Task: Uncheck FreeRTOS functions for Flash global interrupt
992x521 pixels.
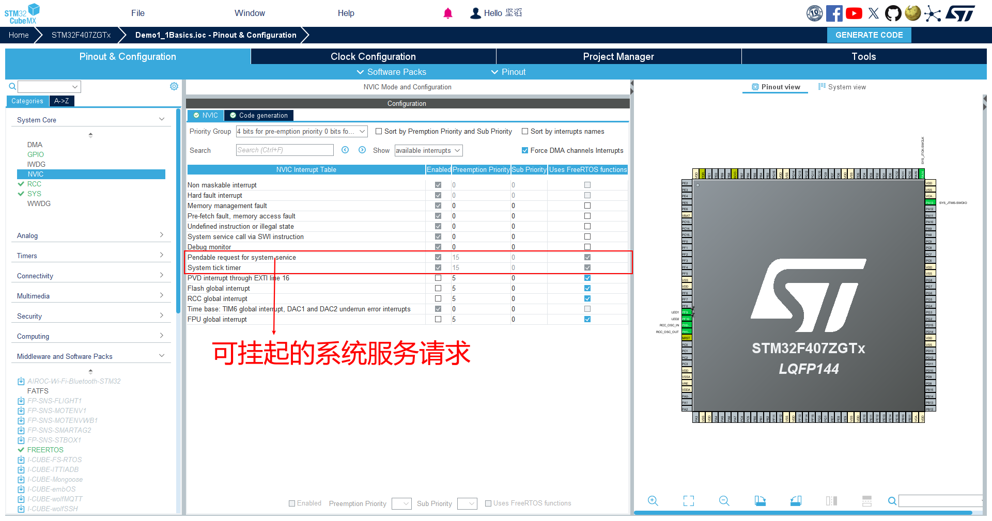Action: pyautogui.click(x=587, y=288)
